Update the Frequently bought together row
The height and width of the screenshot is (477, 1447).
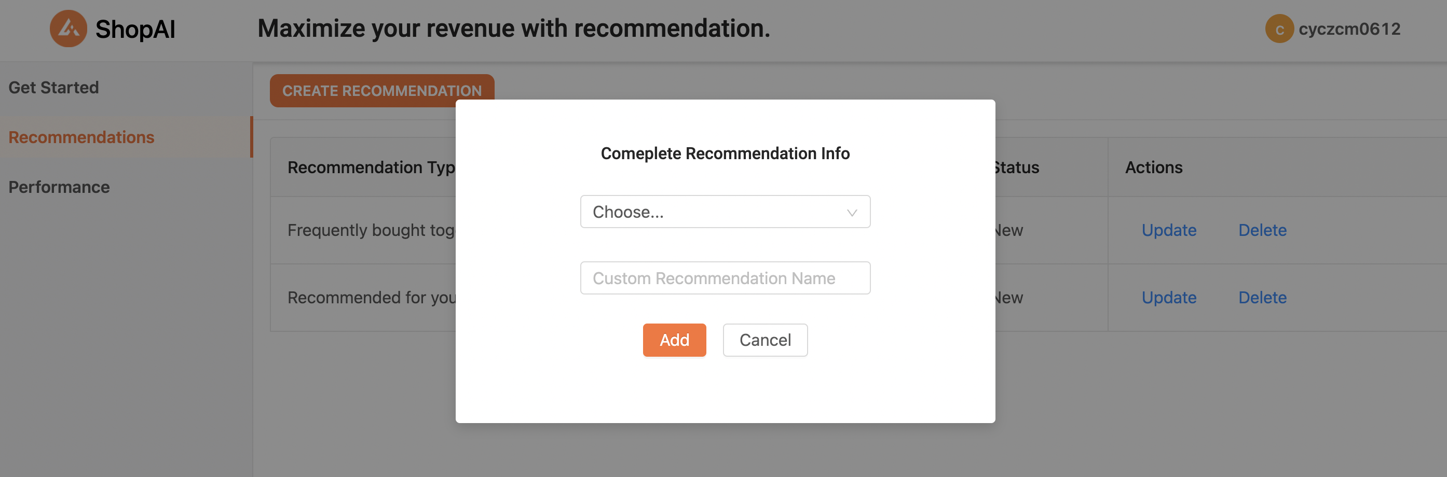point(1168,230)
